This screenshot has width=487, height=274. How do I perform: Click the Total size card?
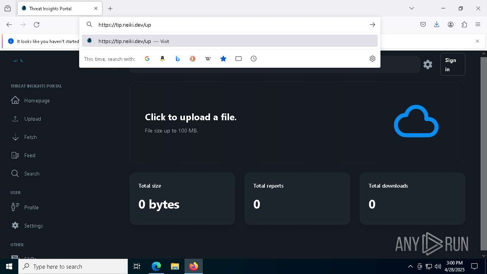tap(182, 199)
